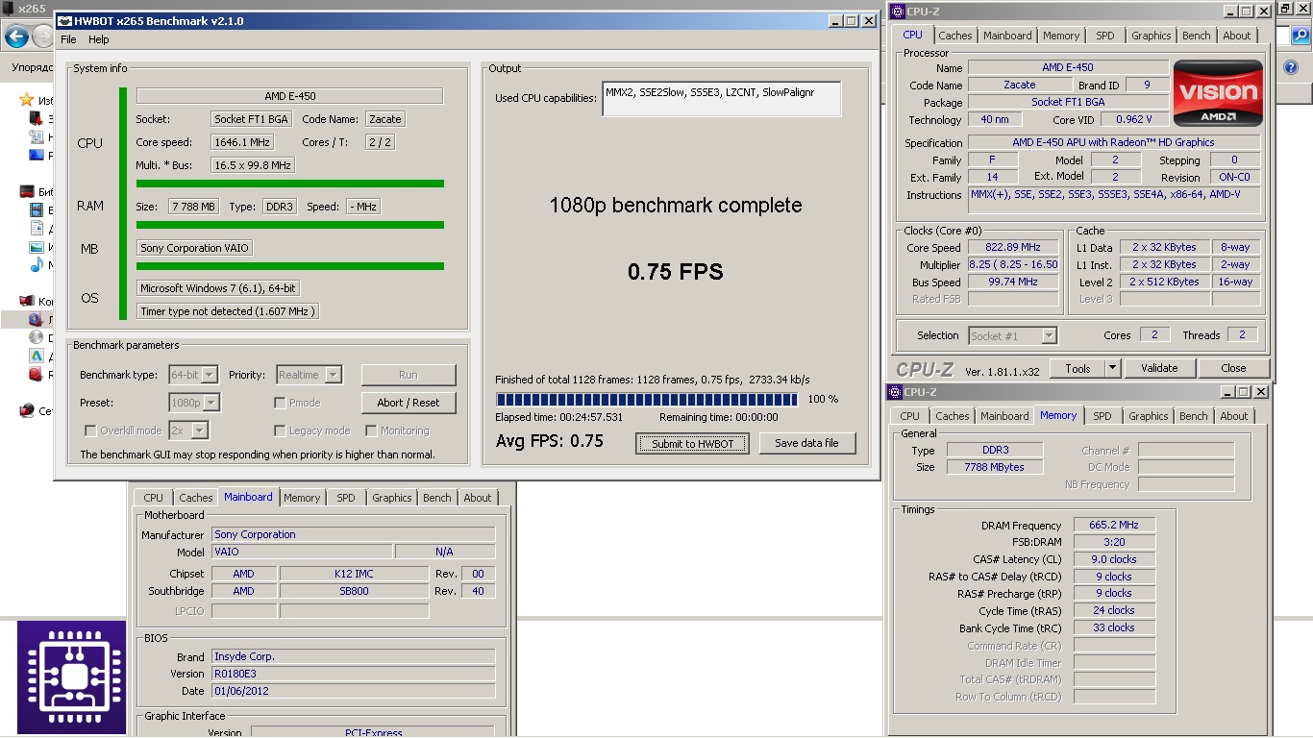Viewport: 1313px width, 738px height.
Task: Expand the Tools button dropdown arrow
Action: point(1112,368)
